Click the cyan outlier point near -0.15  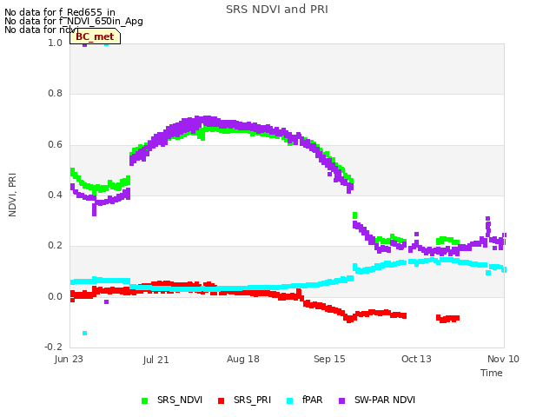click(85, 333)
